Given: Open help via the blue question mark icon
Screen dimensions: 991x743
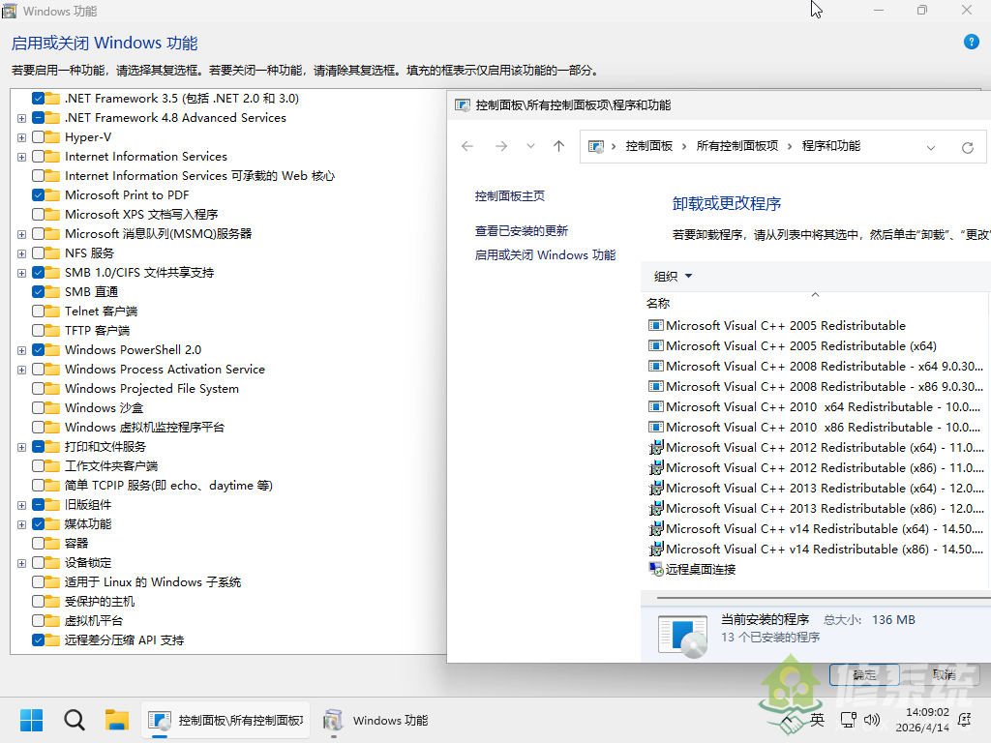Looking at the screenshot, I should click(971, 43).
